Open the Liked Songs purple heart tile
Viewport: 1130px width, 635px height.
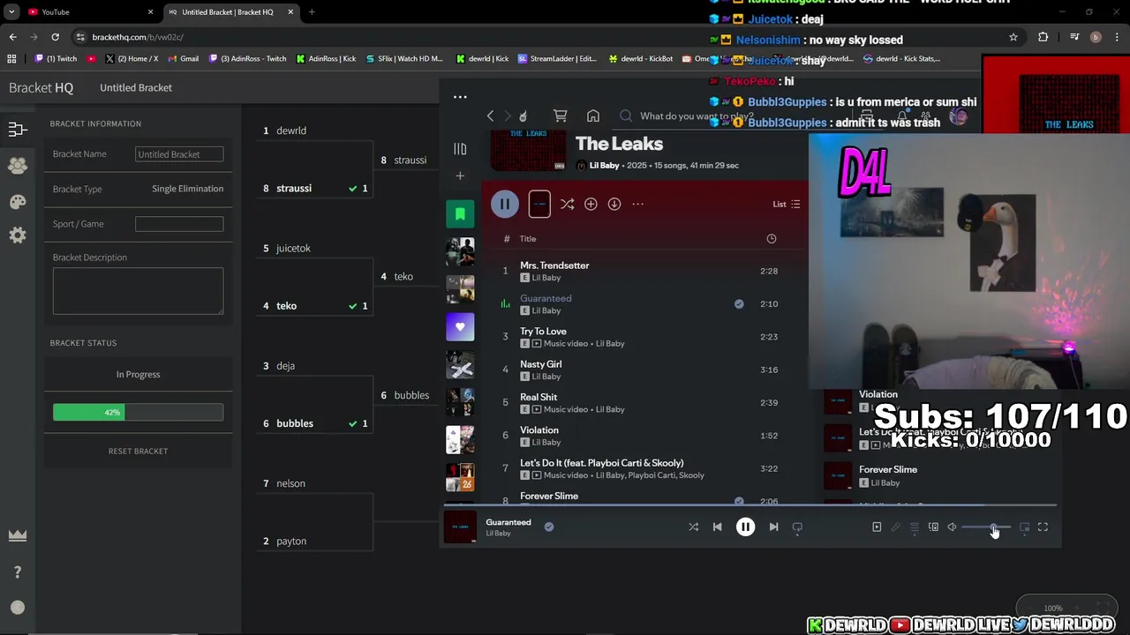point(460,327)
